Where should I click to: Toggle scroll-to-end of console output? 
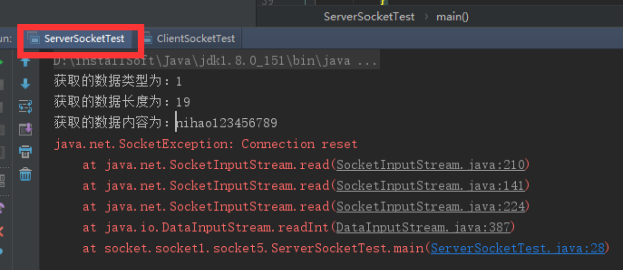pos(25,129)
